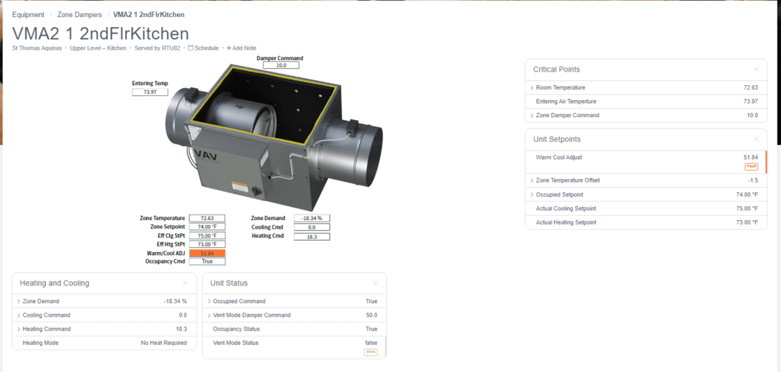
Task: Expand the Zone Damper Command row
Action: tap(532, 116)
